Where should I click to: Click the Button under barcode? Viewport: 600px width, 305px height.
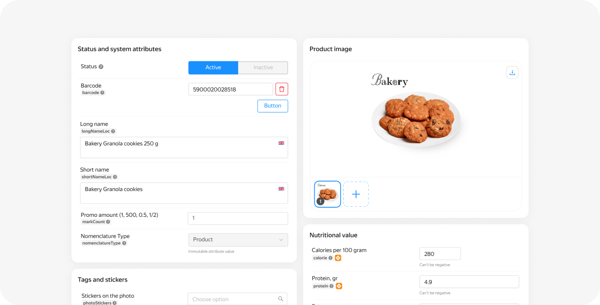pyautogui.click(x=272, y=106)
